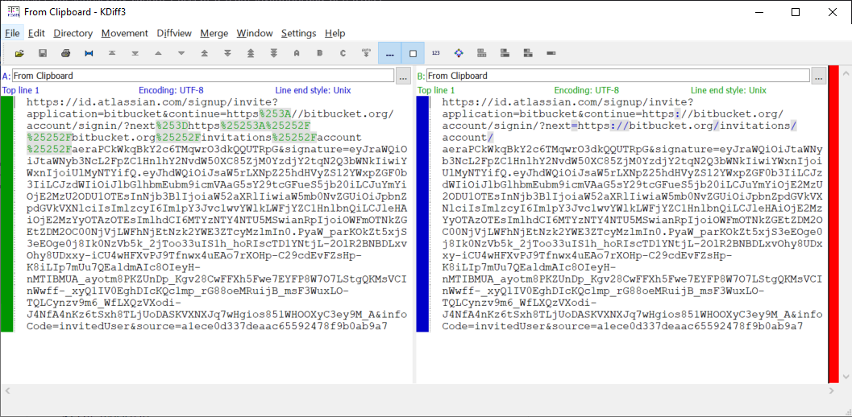The image size is (852, 417).
Task: Click the red overview bar on right
Action: tap(833, 223)
